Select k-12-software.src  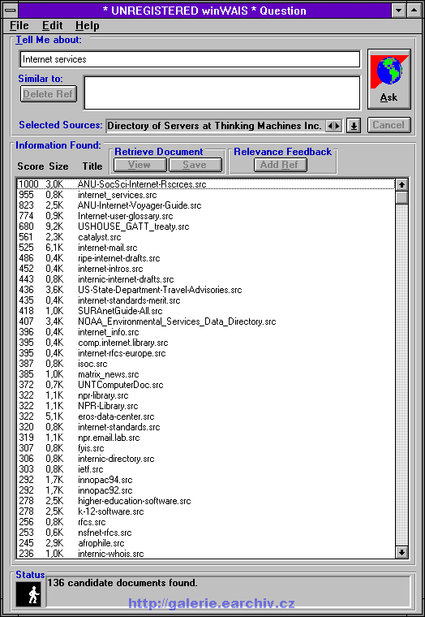[x=206, y=511]
